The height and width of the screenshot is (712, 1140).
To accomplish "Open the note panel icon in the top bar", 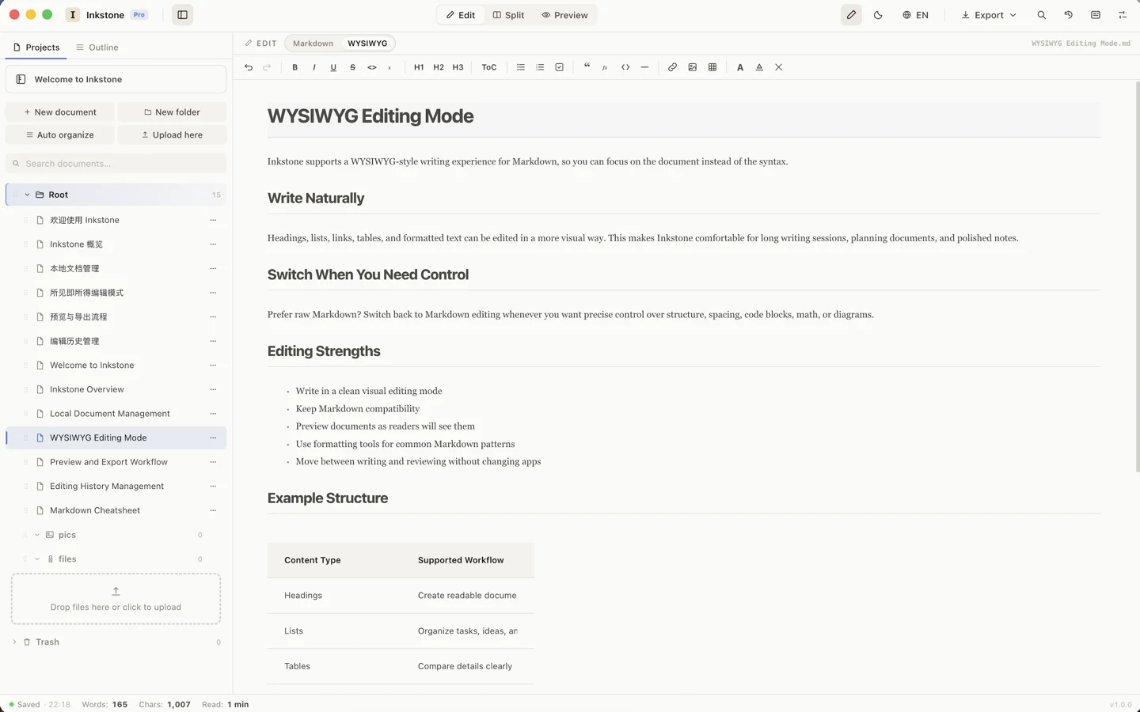I will [x=1096, y=15].
